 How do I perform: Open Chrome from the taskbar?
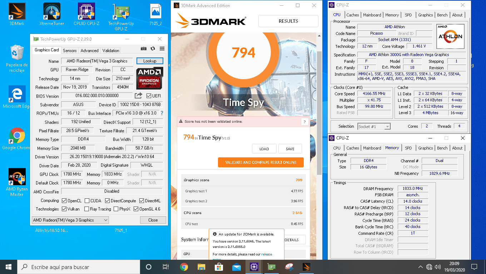pyautogui.click(x=184, y=267)
